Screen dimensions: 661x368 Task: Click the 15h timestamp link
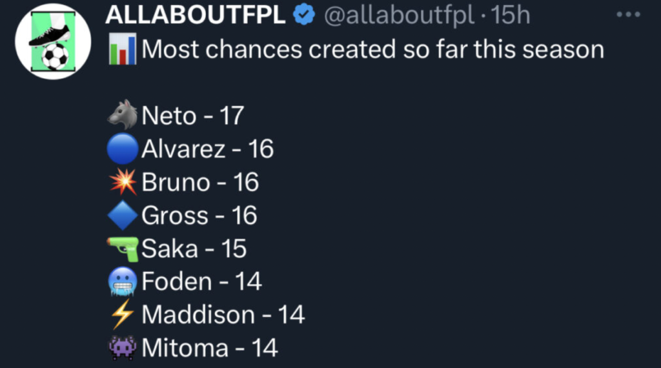click(511, 16)
